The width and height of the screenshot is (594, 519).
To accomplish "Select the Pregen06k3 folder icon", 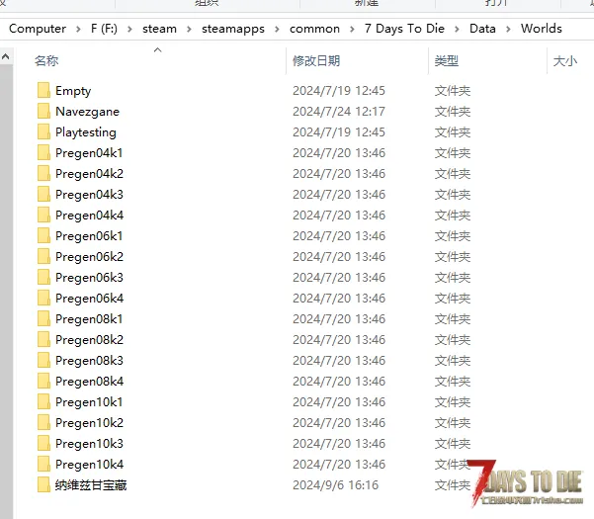I will (x=43, y=278).
